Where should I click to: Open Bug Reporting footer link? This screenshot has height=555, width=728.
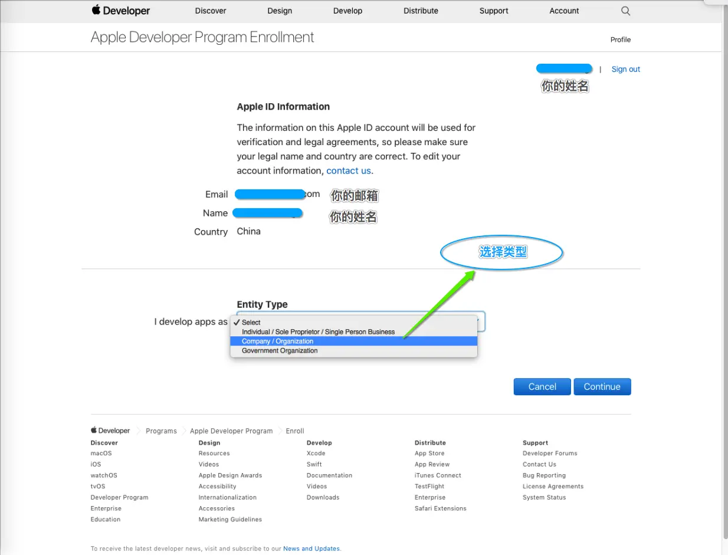click(x=544, y=475)
